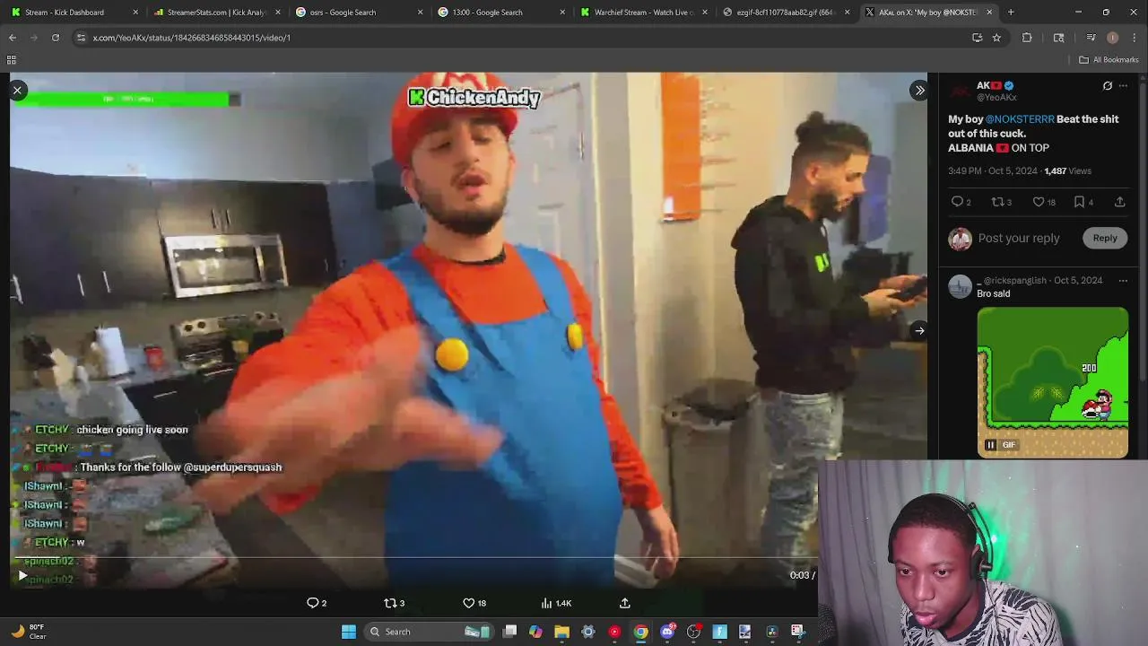Open YouTube Music from taskbar

[x=614, y=632]
